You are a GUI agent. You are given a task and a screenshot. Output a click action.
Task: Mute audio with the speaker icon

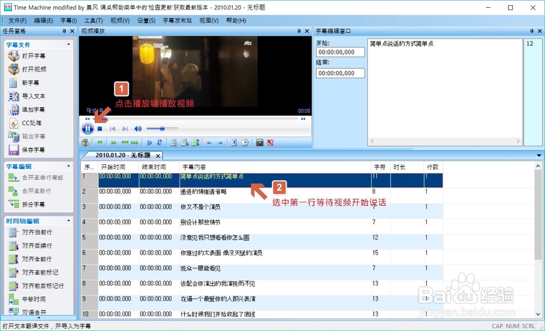(138, 129)
